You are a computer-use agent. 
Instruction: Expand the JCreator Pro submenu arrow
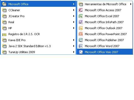[x=74, y=16]
